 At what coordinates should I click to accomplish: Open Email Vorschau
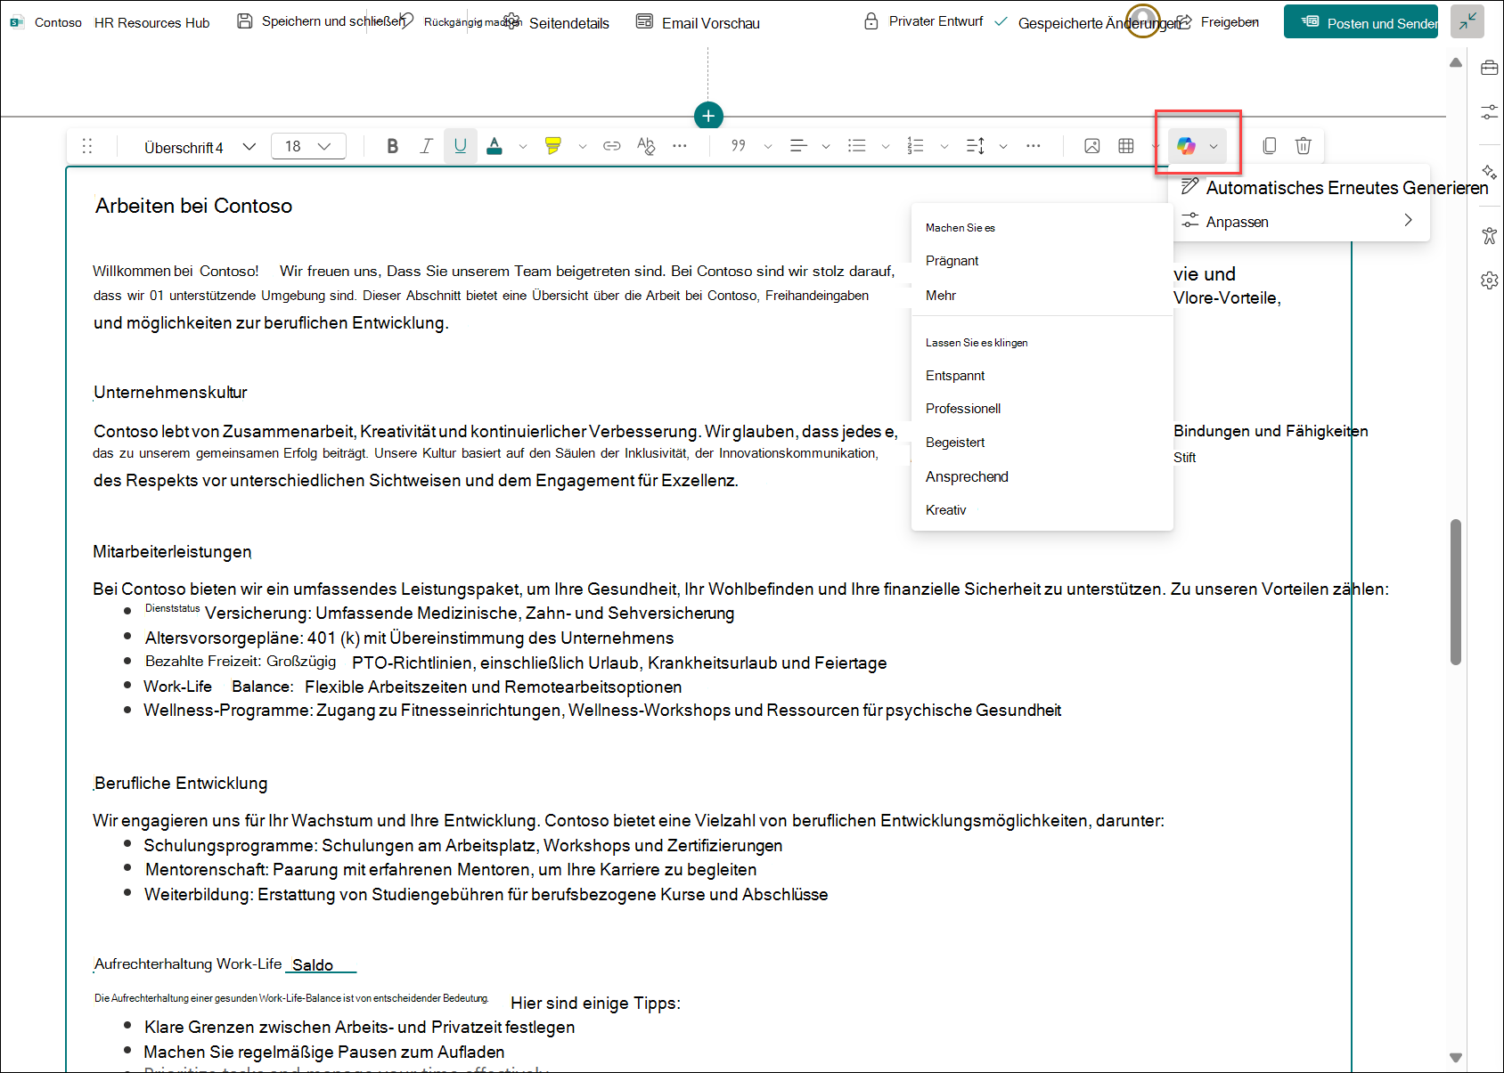pyautogui.click(x=699, y=22)
